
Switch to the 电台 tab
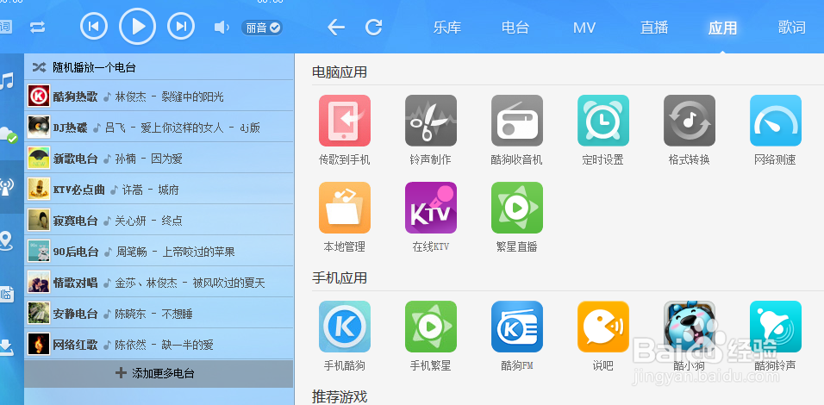tap(515, 28)
